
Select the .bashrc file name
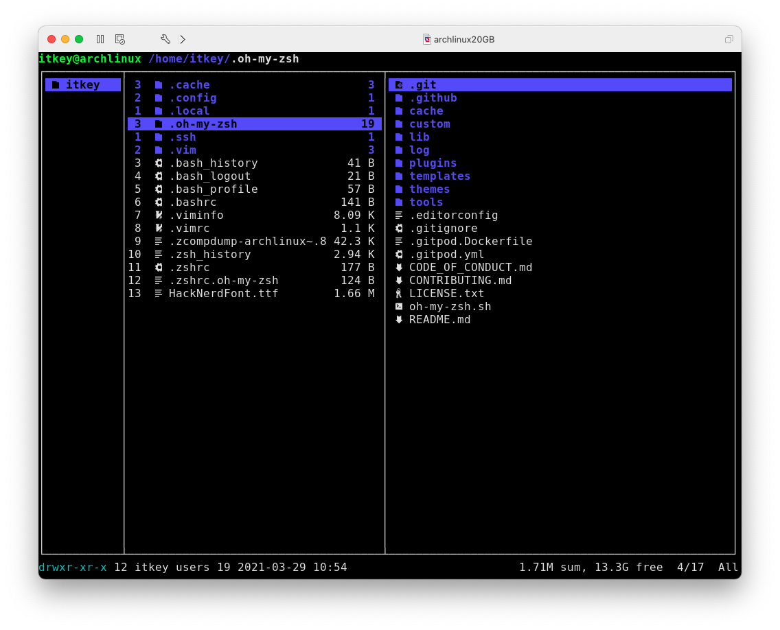coord(193,202)
